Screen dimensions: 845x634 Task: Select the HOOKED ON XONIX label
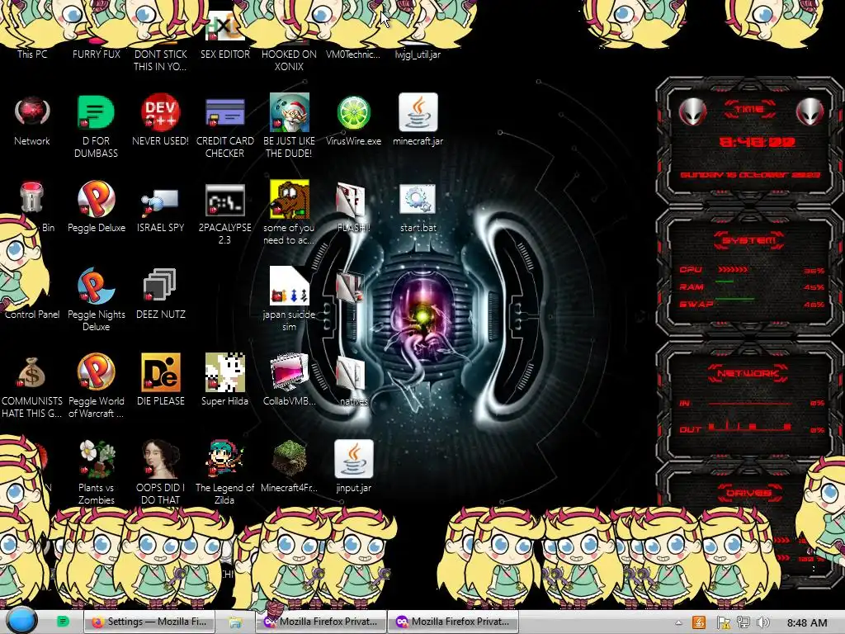[x=290, y=60]
